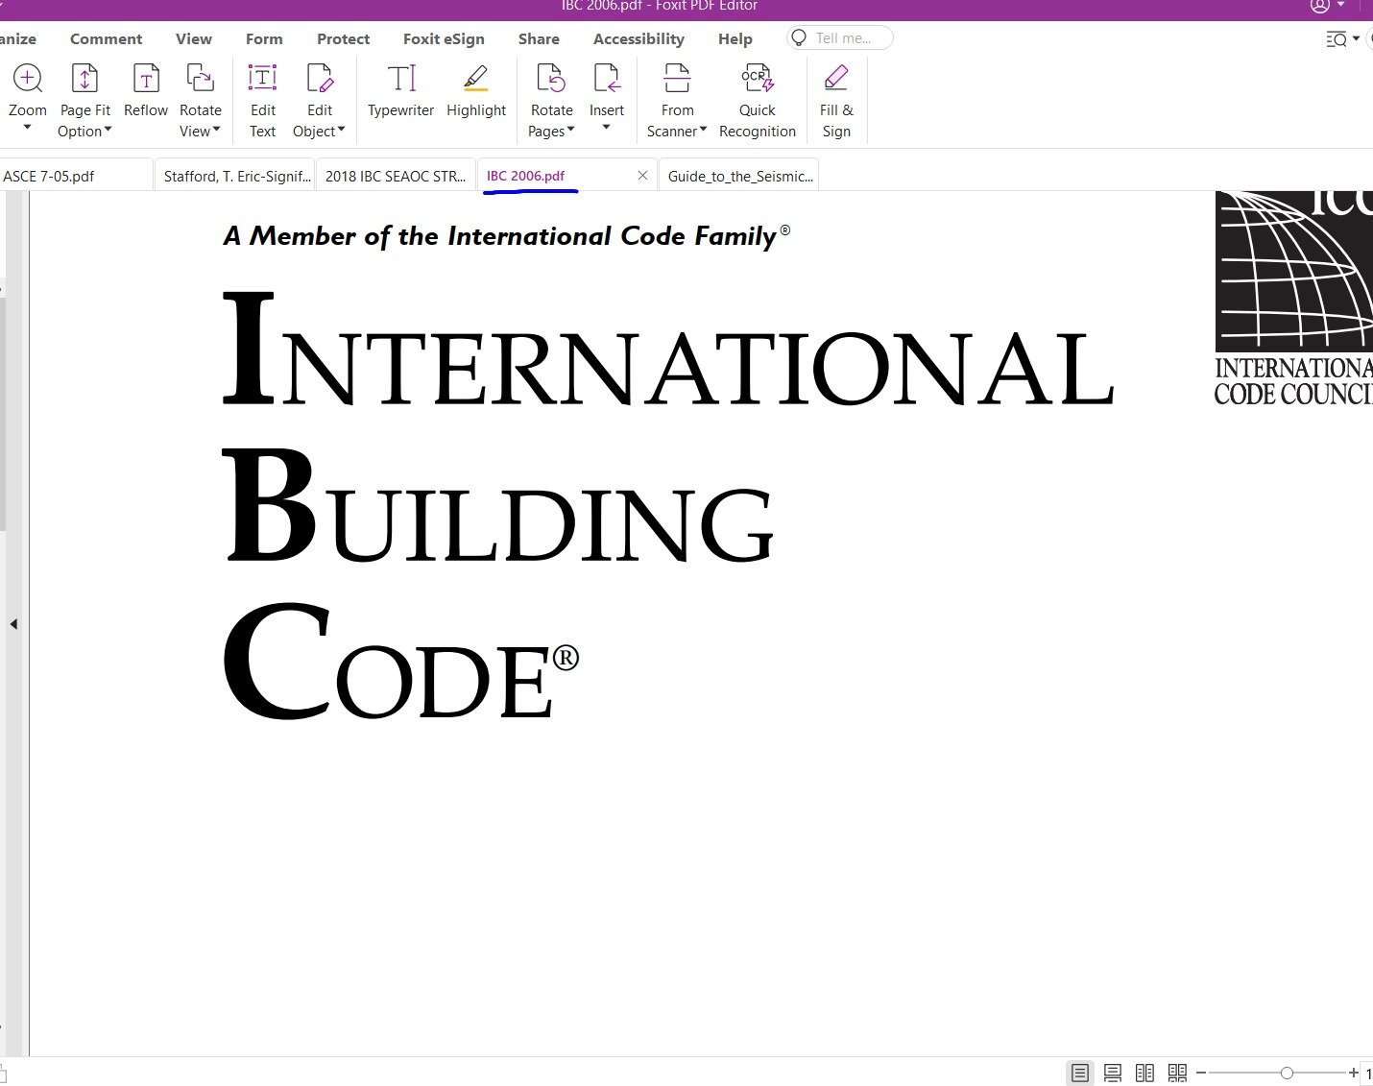Viewport: 1373px width, 1086px height.
Task: Open the Accessibility ribbon tab
Action: [x=638, y=39]
